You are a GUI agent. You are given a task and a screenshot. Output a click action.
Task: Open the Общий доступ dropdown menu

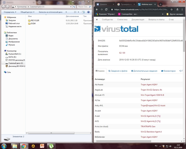click(27, 12)
